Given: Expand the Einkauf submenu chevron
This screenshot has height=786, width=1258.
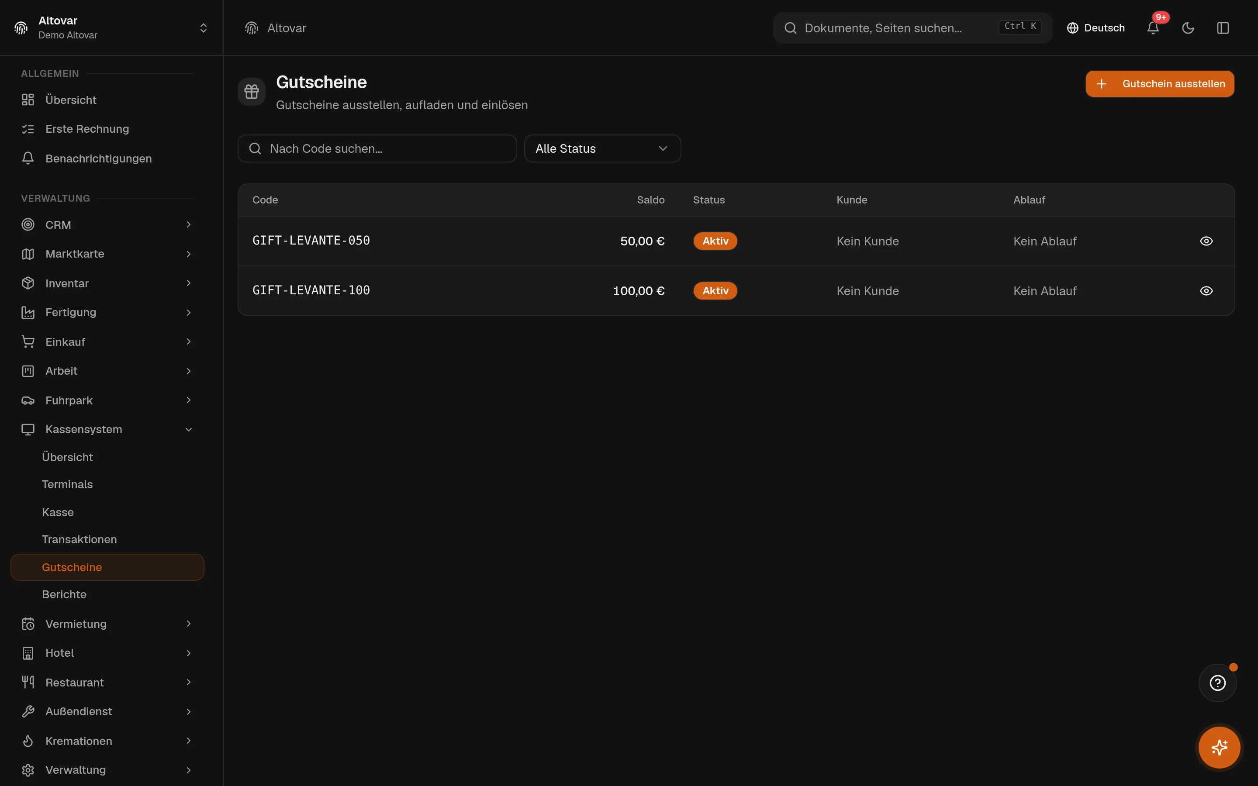Looking at the screenshot, I should click(x=189, y=342).
